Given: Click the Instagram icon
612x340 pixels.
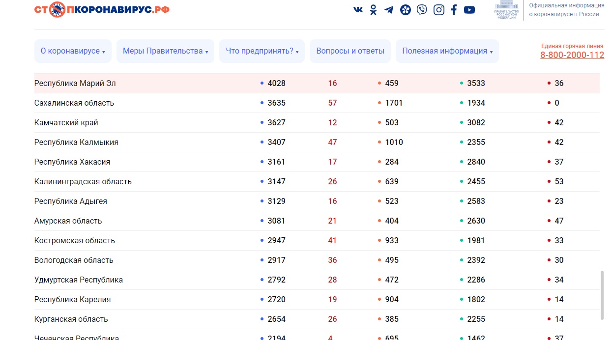Looking at the screenshot, I should (x=438, y=10).
